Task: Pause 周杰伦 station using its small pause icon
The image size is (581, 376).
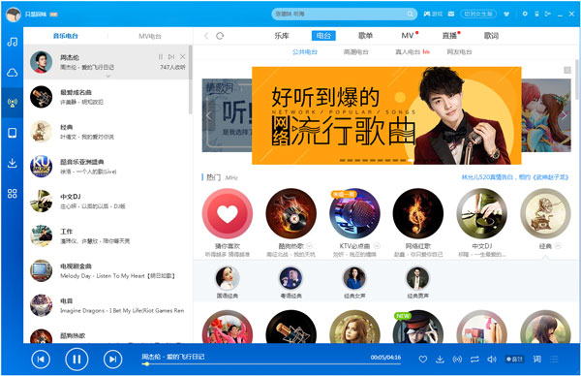Action: click(x=161, y=57)
